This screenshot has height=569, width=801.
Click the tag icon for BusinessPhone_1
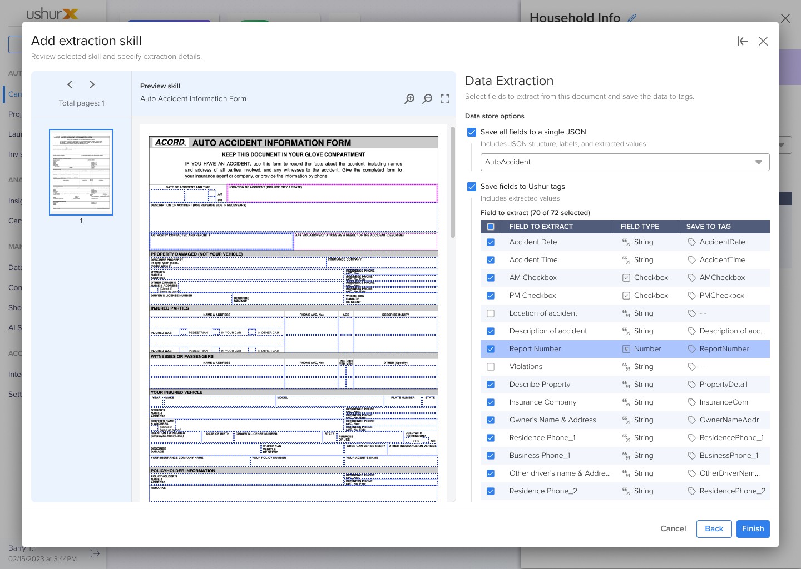(x=692, y=456)
